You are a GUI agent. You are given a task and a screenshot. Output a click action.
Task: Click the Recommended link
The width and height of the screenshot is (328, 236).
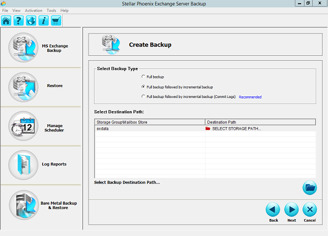(250, 97)
